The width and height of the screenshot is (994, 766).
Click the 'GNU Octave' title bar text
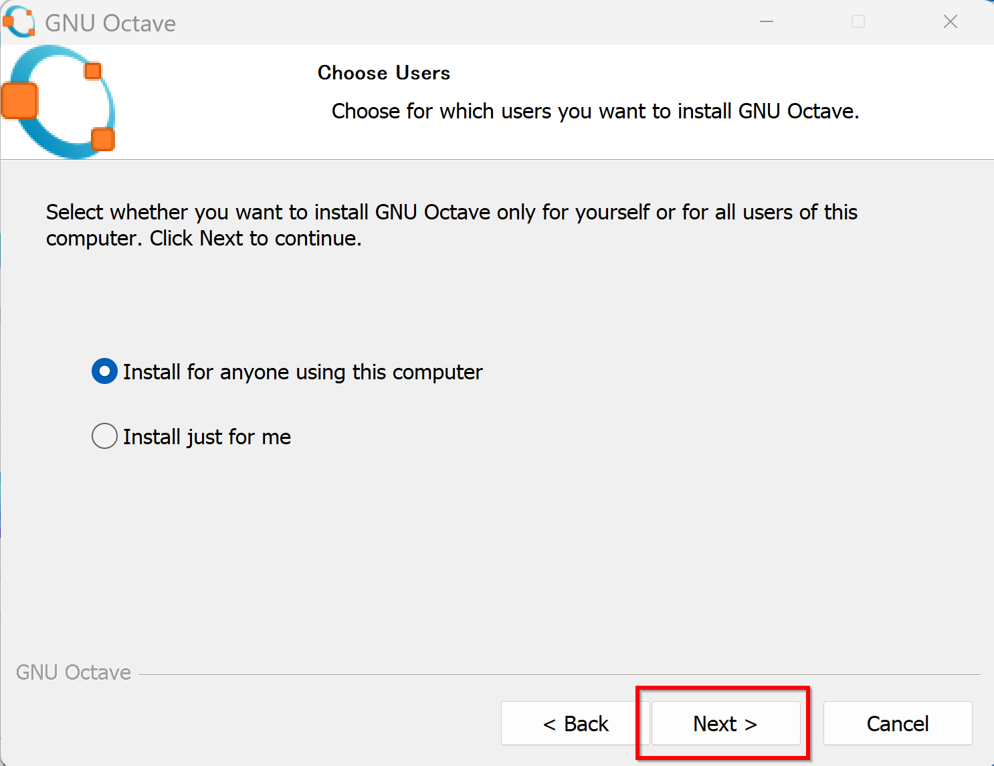click(x=110, y=23)
